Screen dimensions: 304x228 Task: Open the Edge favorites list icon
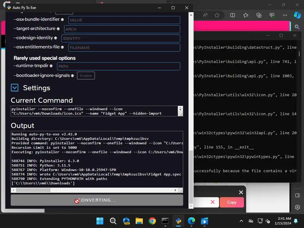(x=246, y=15)
